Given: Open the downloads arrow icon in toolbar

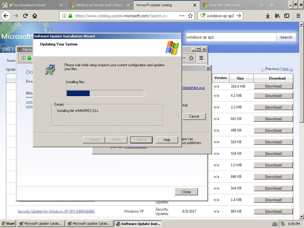Looking at the screenshot, I should pyautogui.click(x=268, y=16).
